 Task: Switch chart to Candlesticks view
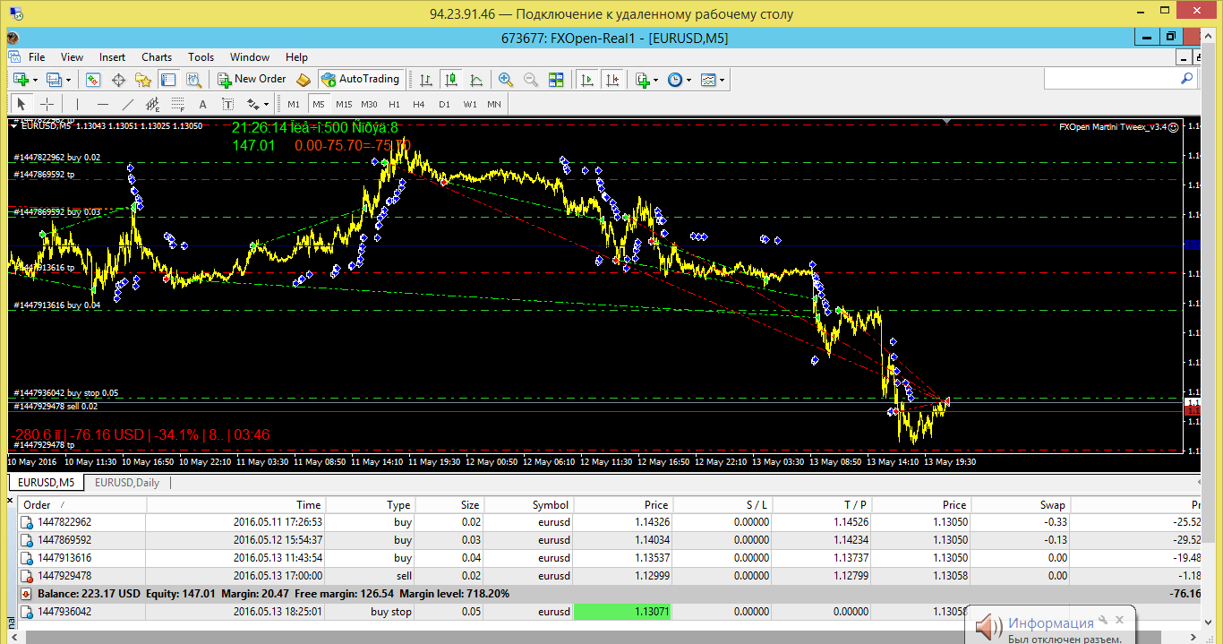(450, 80)
